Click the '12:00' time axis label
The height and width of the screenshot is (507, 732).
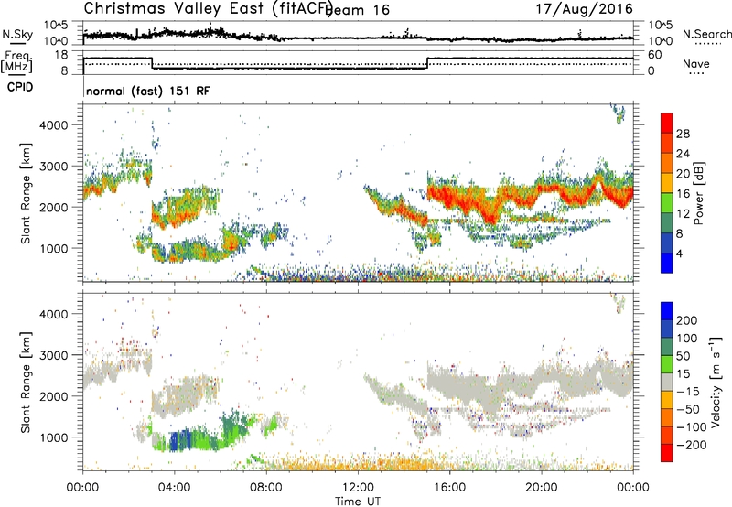point(358,488)
